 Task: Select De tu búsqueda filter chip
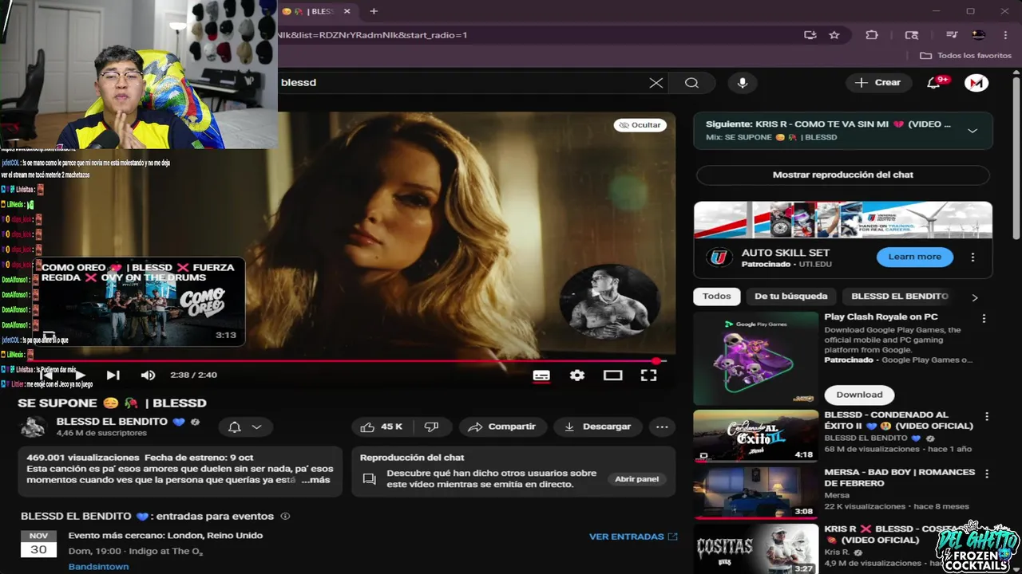(x=791, y=297)
